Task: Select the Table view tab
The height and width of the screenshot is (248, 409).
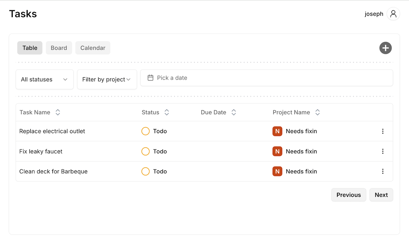Action: coord(30,48)
